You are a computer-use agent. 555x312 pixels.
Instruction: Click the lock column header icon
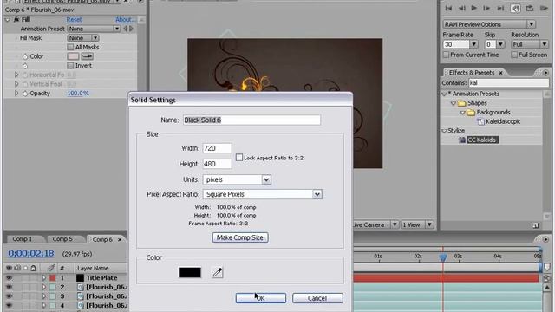(33, 268)
